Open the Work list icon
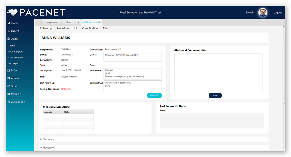Image resolution: width=291 pixels, height=157 pixels. point(9,94)
